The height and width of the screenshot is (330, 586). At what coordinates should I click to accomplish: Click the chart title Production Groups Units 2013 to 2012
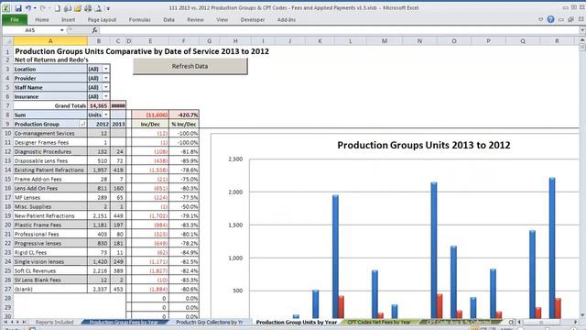coord(423,145)
